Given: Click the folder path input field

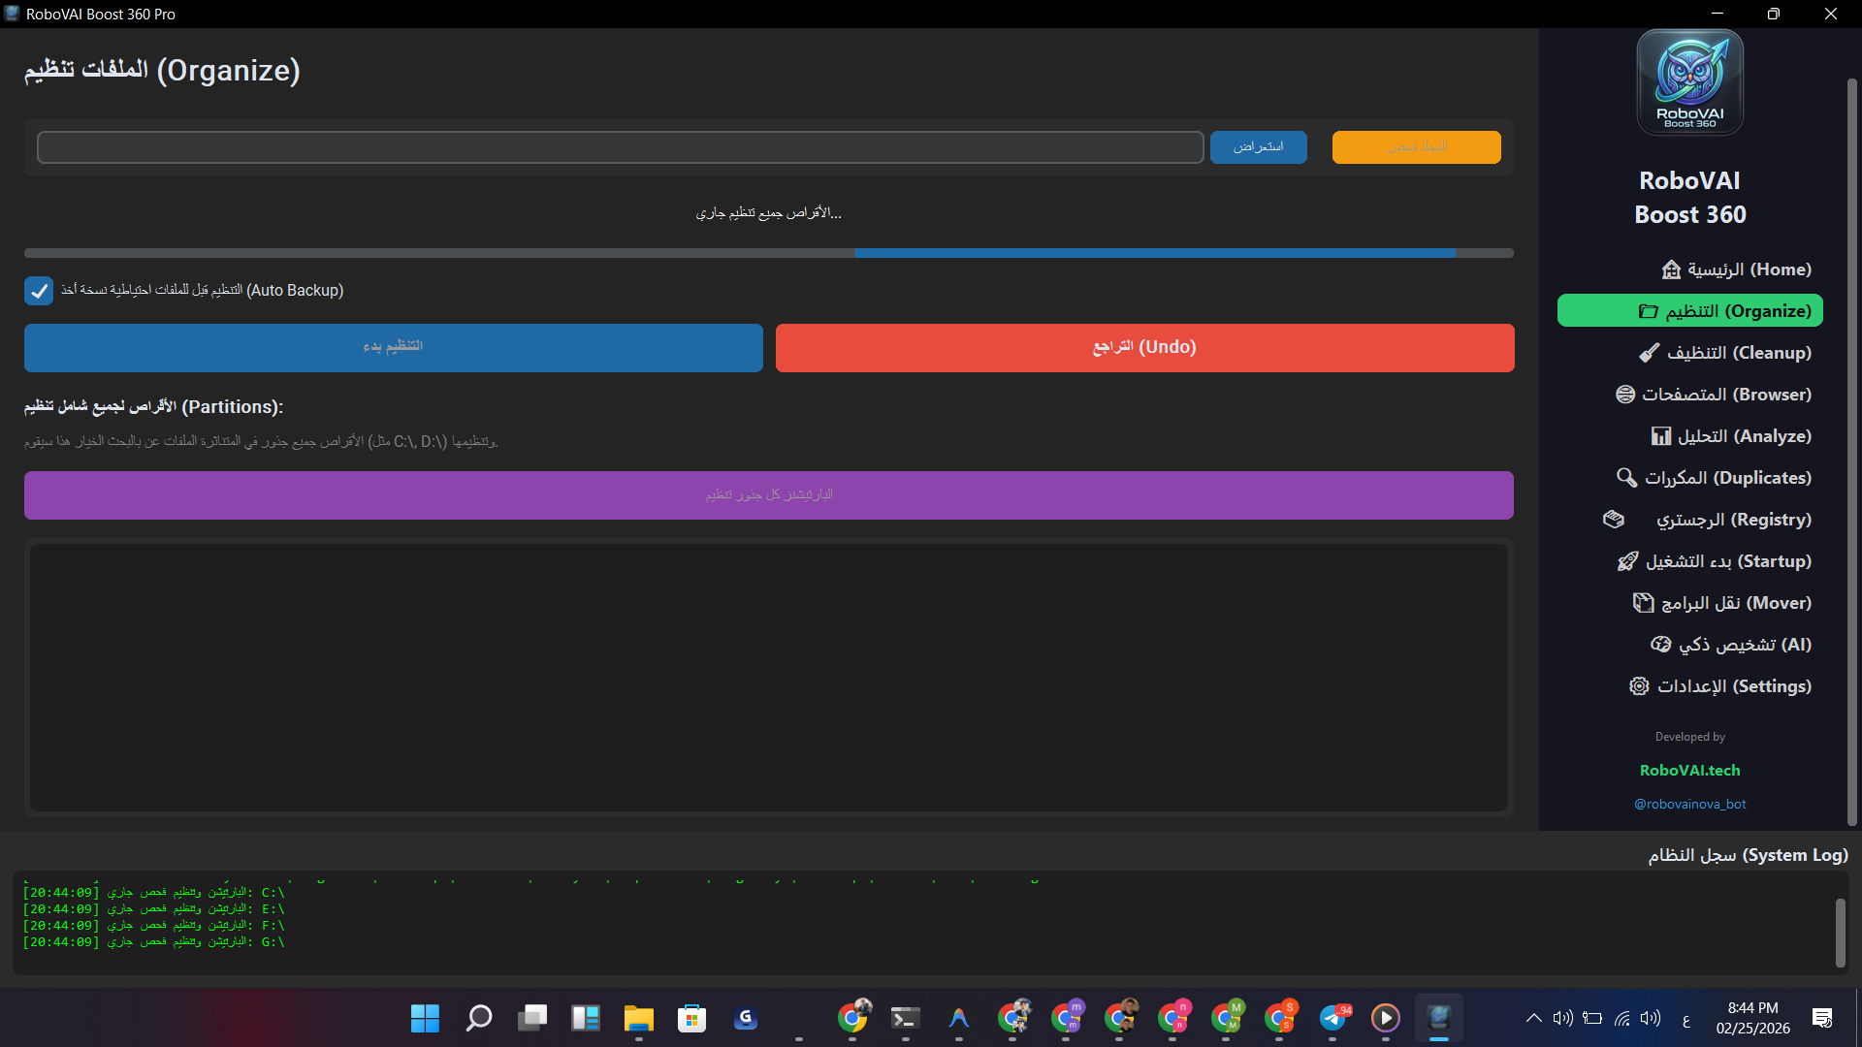Looking at the screenshot, I should pos(620,147).
